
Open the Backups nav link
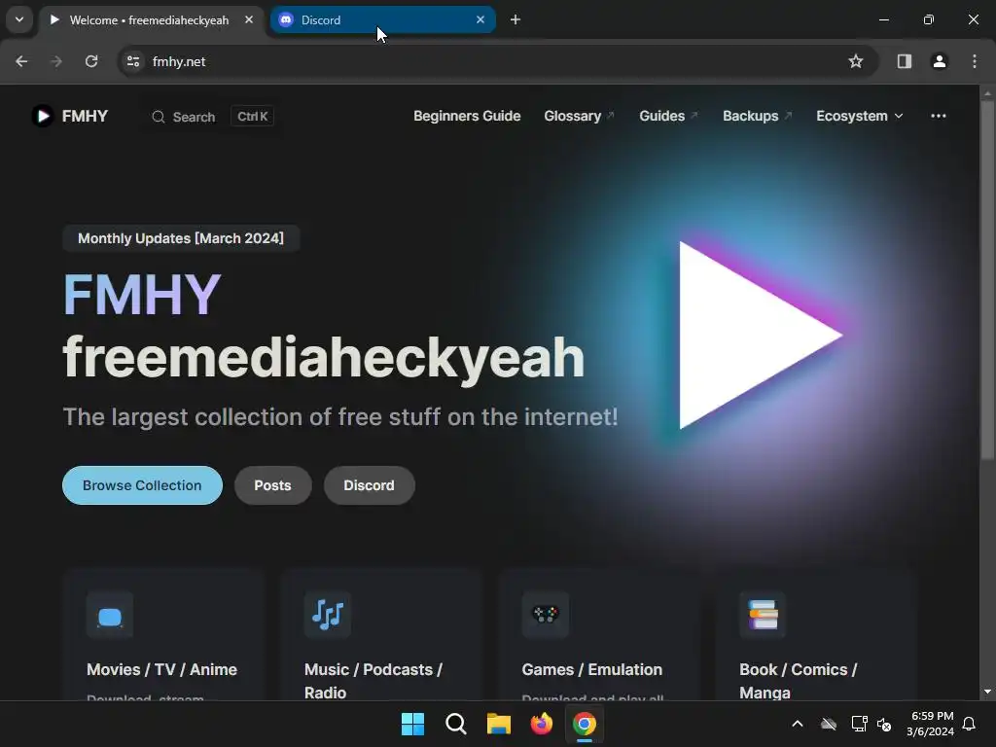click(757, 116)
